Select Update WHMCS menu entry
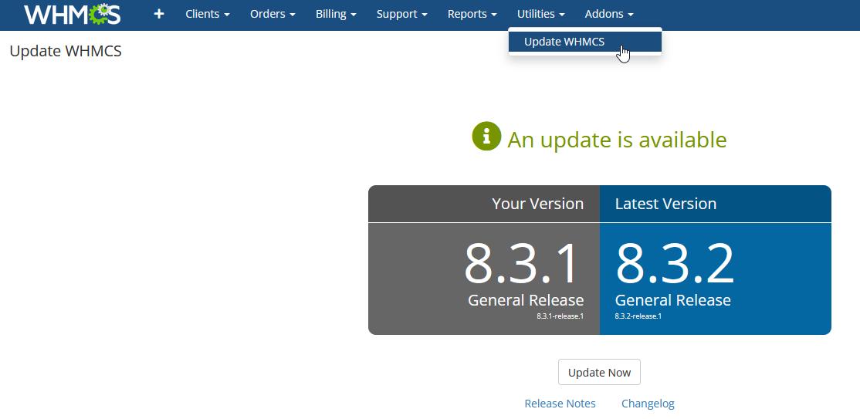This screenshot has width=860, height=419. (584, 42)
